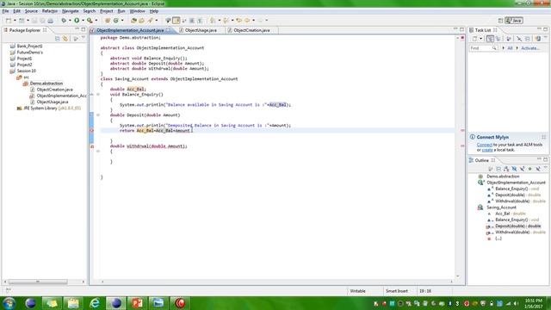This screenshot has width=551, height=310.
Task: Open the File menu
Action: point(5,11)
